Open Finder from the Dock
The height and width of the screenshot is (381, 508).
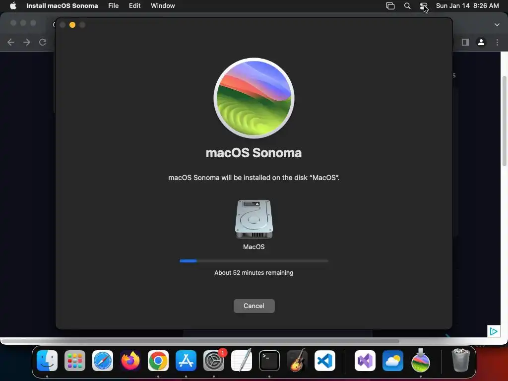pos(47,361)
